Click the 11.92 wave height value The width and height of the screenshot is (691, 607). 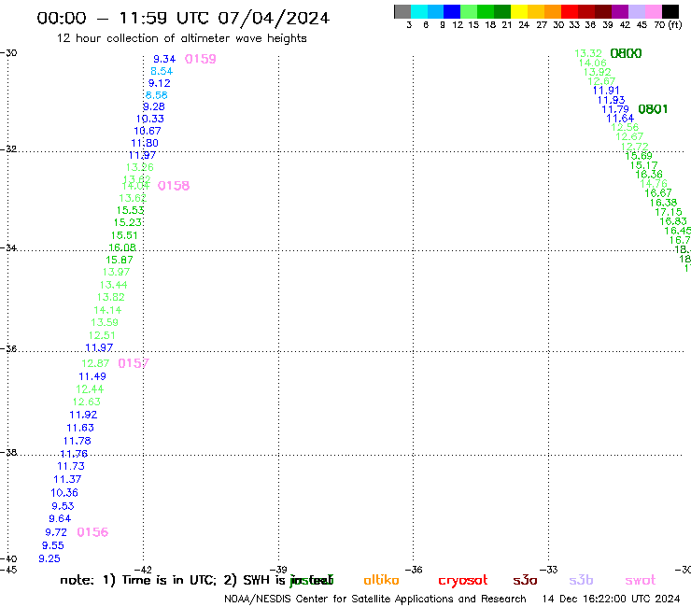[x=83, y=415]
